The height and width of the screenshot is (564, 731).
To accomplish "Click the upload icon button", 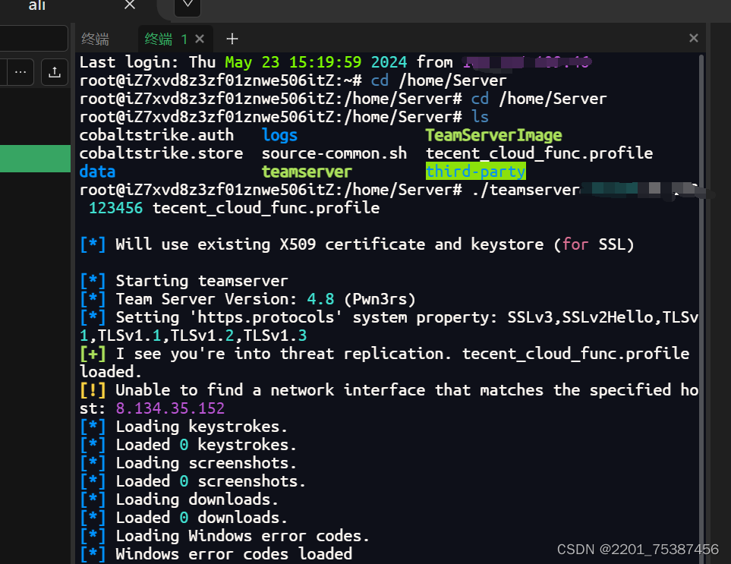I will coord(55,72).
